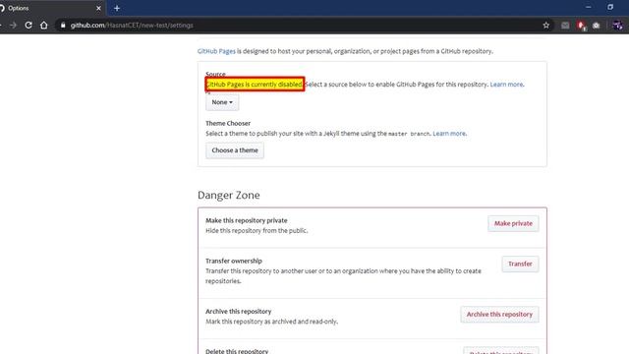Click the address bar URL
The width and height of the screenshot is (629, 354).
[x=132, y=26]
